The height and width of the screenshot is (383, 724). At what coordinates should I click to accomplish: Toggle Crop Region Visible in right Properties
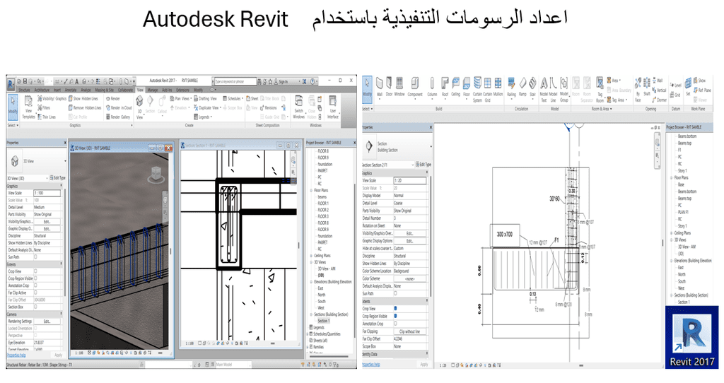click(x=395, y=316)
